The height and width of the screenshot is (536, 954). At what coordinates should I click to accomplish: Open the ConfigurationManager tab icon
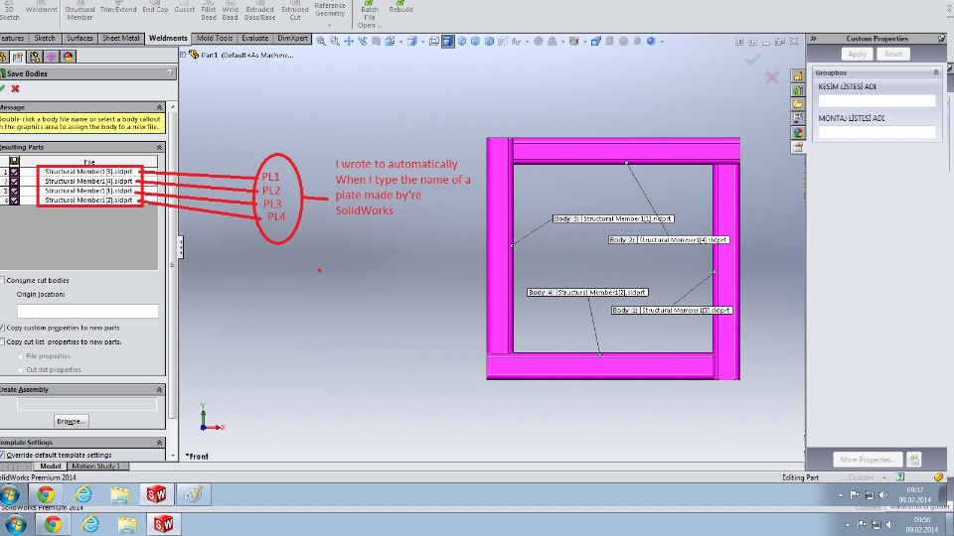(x=35, y=57)
